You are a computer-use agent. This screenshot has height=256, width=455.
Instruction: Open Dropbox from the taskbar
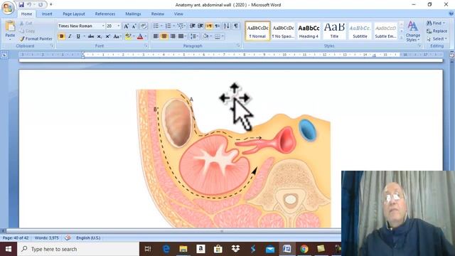point(235,249)
